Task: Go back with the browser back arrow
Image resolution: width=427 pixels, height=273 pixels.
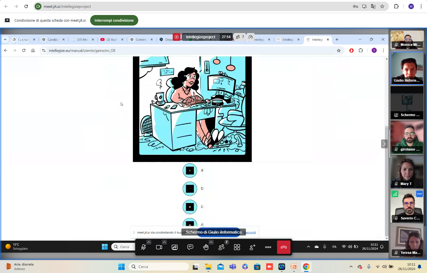Action: coord(6,6)
